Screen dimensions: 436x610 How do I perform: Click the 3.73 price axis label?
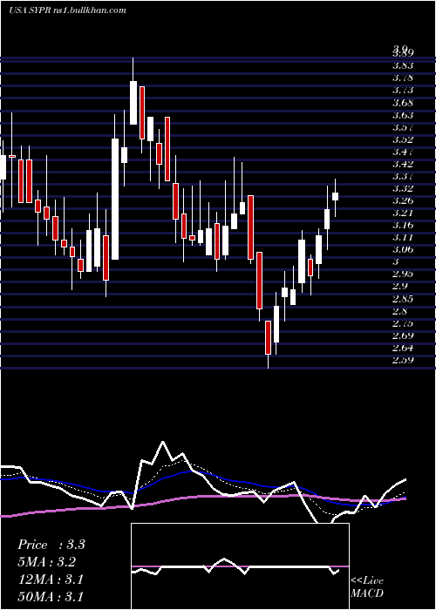403,91
